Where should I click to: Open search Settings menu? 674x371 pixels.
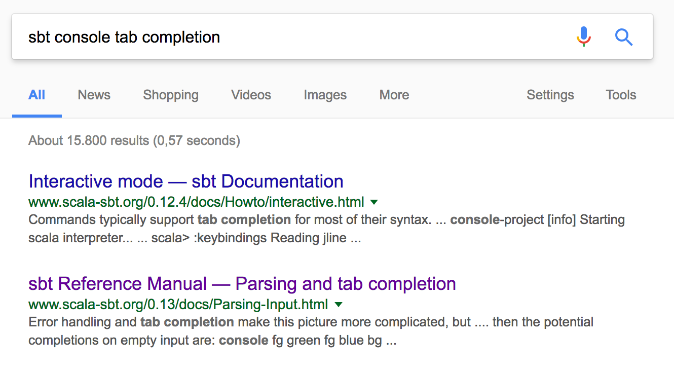[x=550, y=95]
